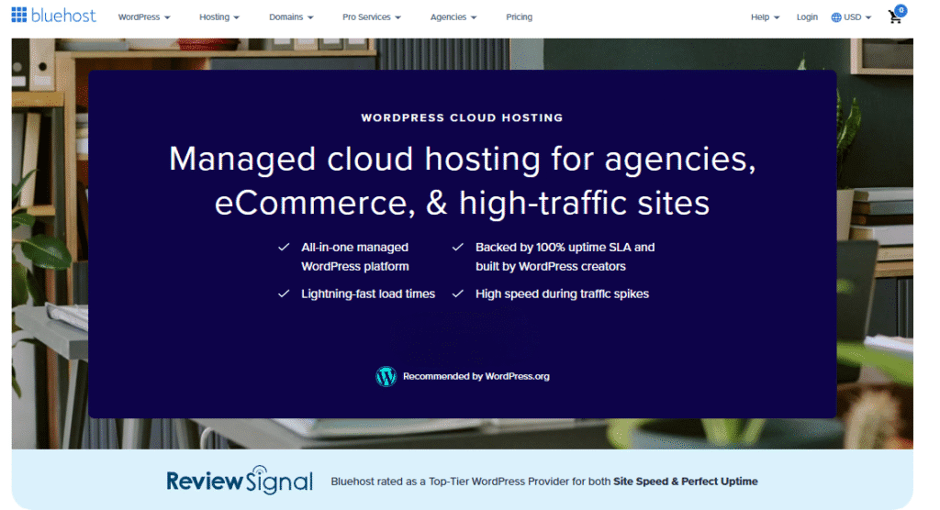Open the Pro Services dropdown menu
The height and width of the screenshot is (510, 940).
tap(371, 17)
